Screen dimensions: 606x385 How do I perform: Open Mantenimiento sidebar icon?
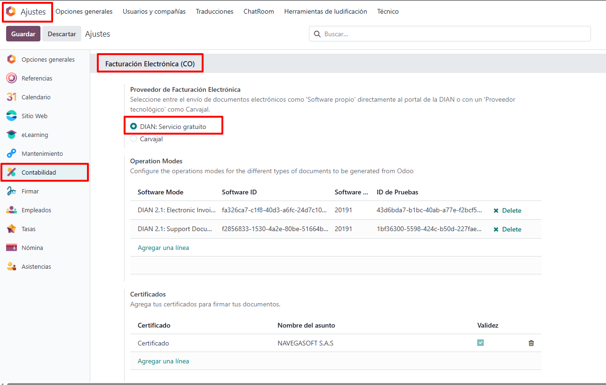11,153
